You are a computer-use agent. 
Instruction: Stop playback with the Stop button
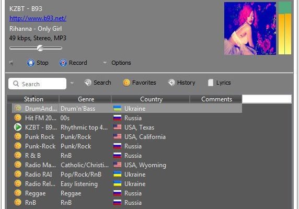38,63
